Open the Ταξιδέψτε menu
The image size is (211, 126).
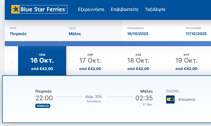155,10
